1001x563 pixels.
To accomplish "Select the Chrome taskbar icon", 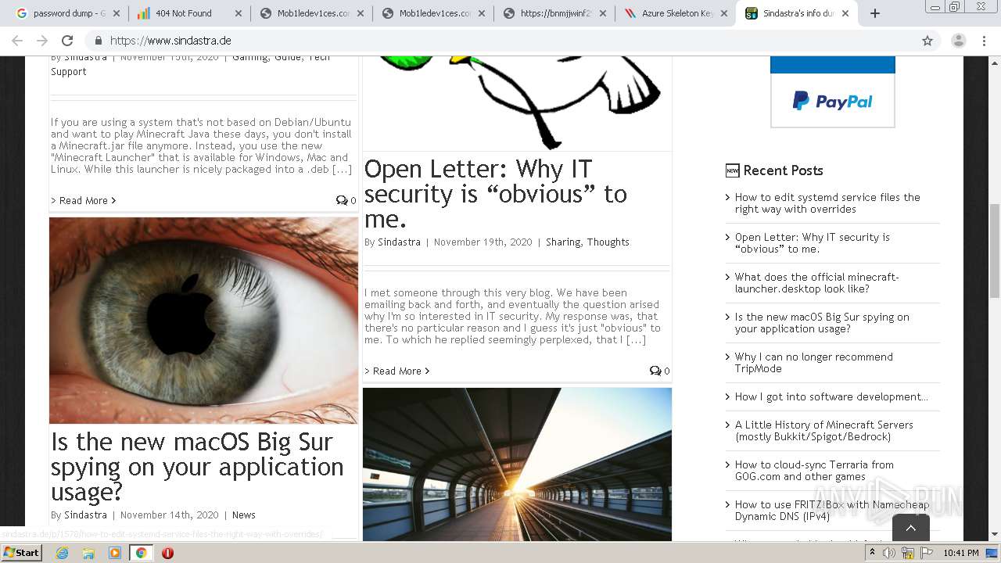I will 141,553.
